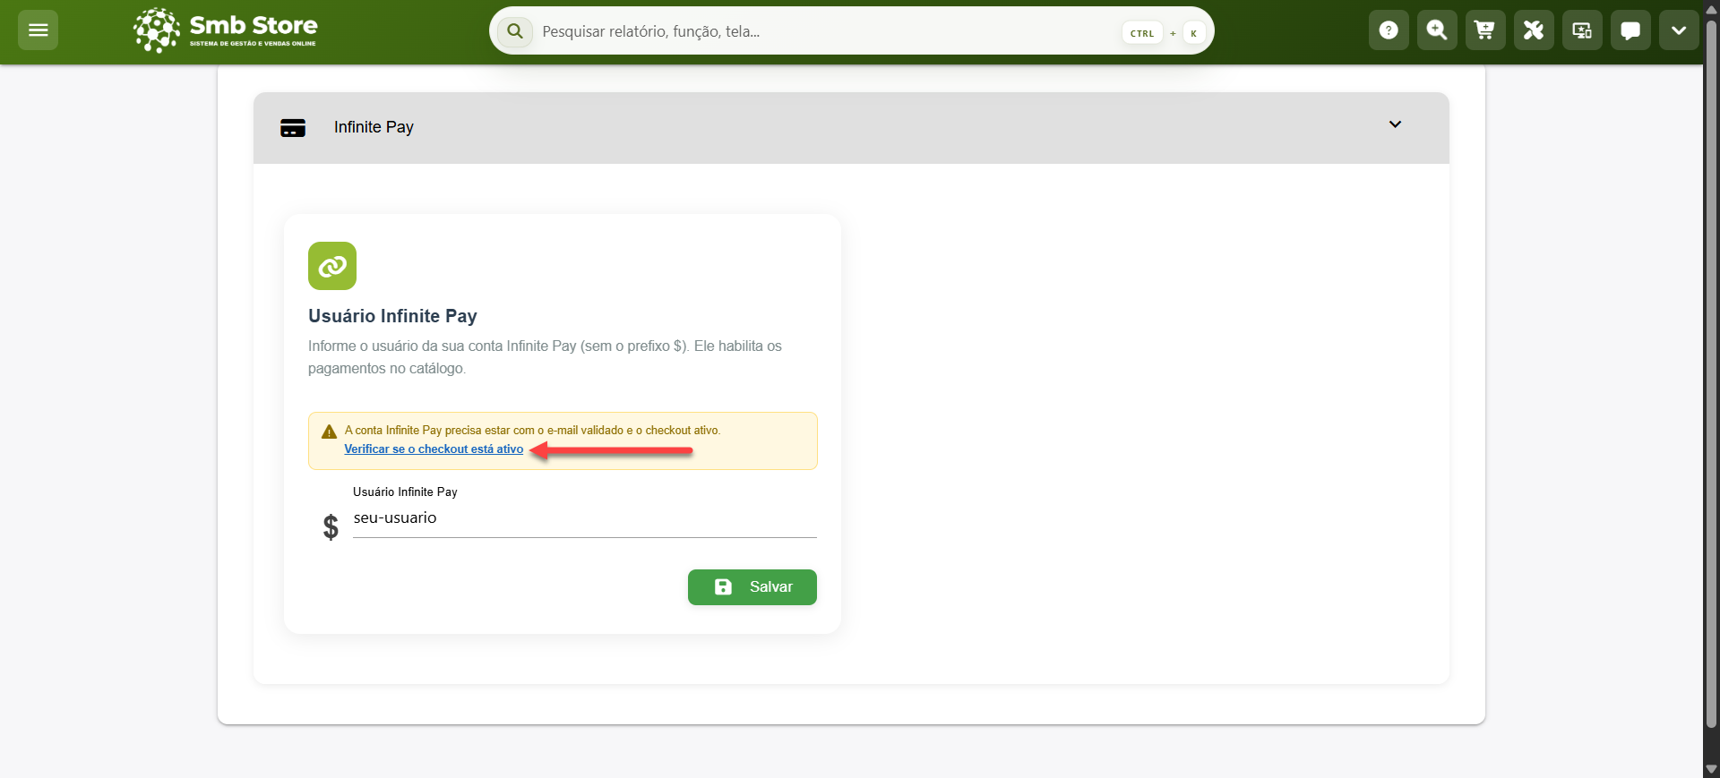This screenshot has width=1720, height=778.
Task: Expand the header dropdown chevron
Action: coord(1679,30)
